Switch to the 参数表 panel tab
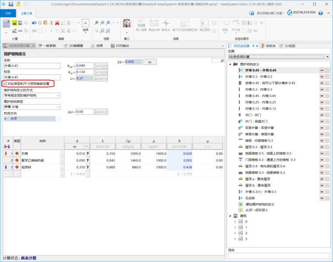 pyautogui.click(x=268, y=46)
